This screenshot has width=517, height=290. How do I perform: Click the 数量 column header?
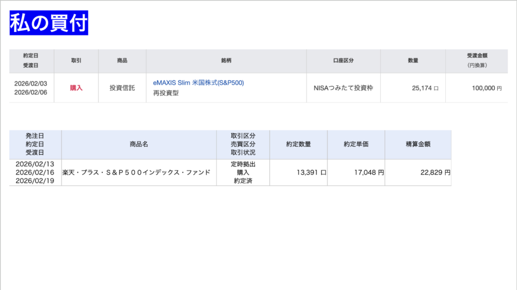tap(413, 61)
